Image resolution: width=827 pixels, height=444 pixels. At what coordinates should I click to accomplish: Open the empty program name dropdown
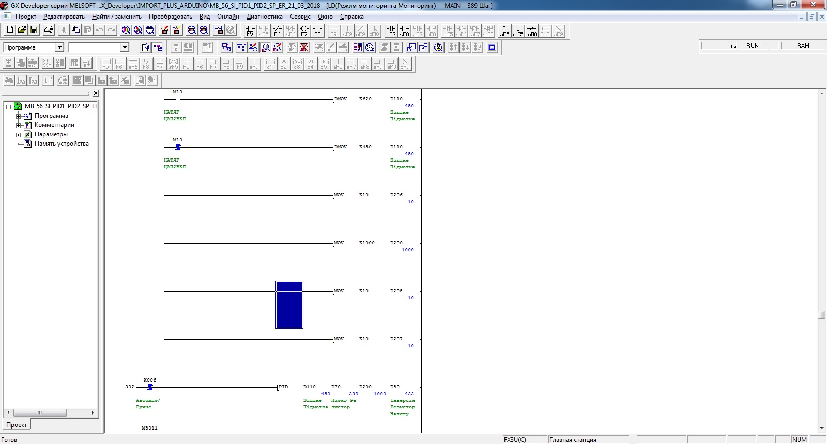point(125,47)
